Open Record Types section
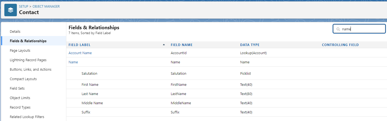The image size is (387, 121). point(20,107)
